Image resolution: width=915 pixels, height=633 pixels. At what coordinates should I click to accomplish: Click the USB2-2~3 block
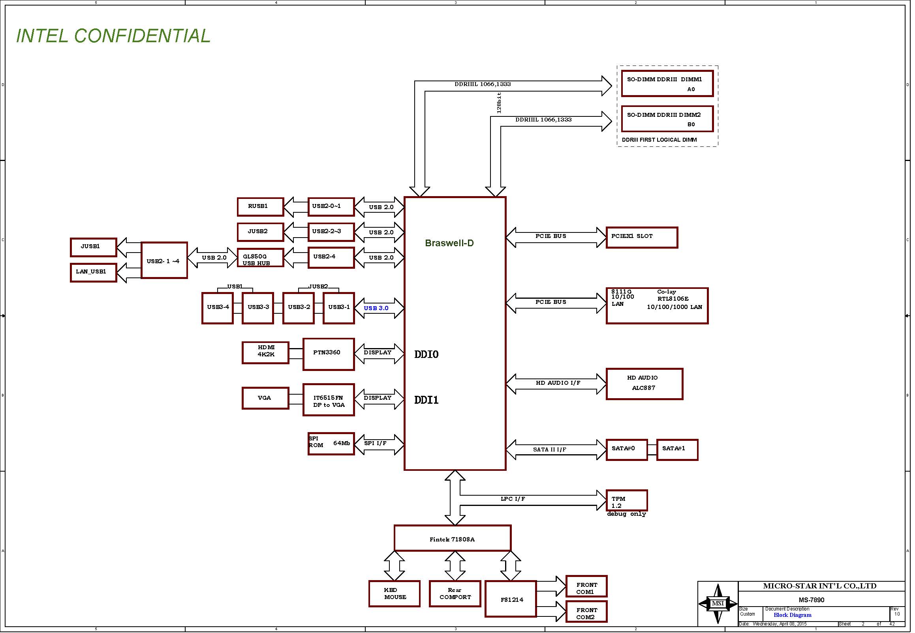pyautogui.click(x=331, y=232)
